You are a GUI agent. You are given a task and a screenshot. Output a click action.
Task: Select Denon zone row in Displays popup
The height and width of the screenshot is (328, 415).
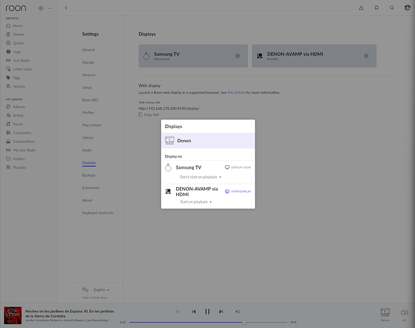coord(208,140)
